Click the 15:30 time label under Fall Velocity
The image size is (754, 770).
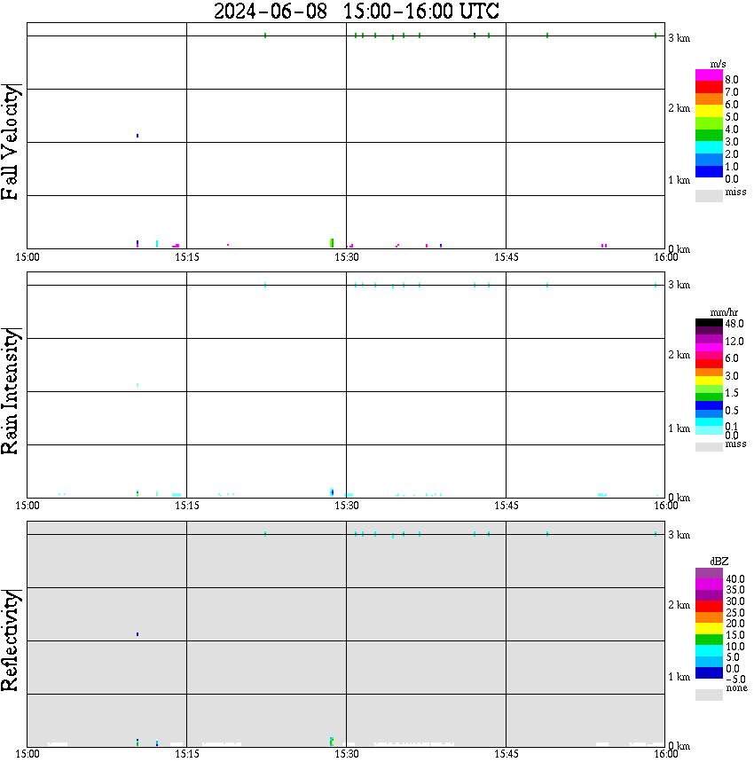pos(347,257)
